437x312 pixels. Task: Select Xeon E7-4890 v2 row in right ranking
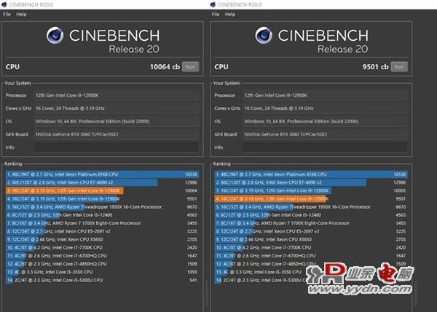click(311, 182)
